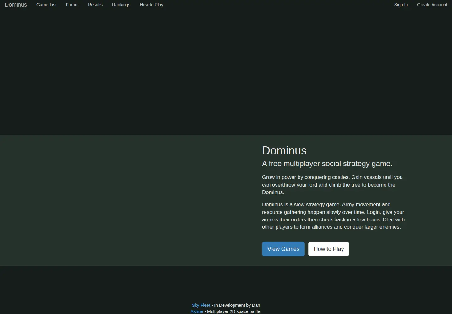This screenshot has height=314, width=452.
Task: Click tagline 'A free multiplayer social strategy game.'
Action: pyautogui.click(x=327, y=164)
